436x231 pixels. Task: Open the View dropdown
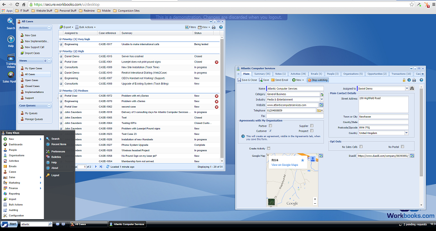pyautogui.click(x=204, y=27)
